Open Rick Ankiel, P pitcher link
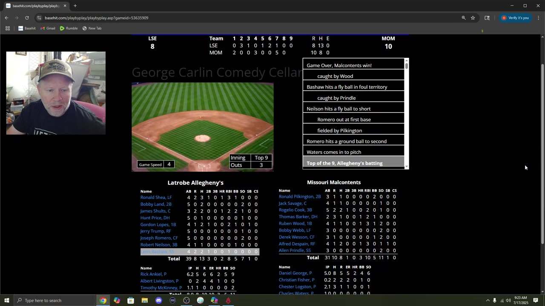Image resolution: width=545 pixels, height=306 pixels. coord(153,275)
